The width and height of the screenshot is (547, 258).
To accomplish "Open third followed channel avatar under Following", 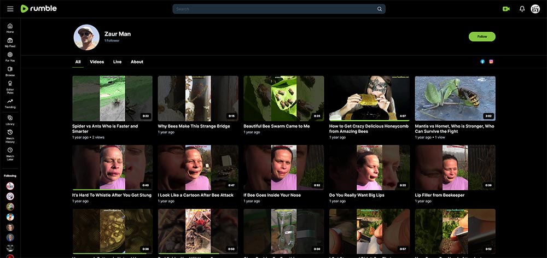I will (x=10, y=207).
